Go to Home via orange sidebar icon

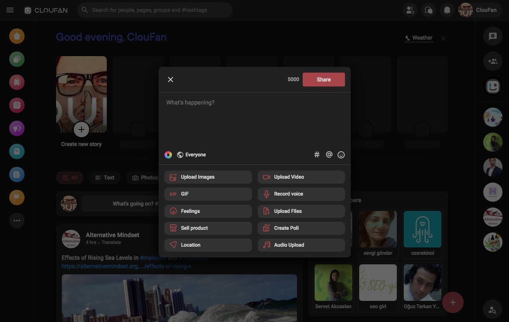[17, 36]
